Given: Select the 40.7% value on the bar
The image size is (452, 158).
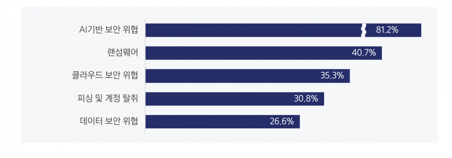Looking at the screenshot, I should [x=364, y=53].
